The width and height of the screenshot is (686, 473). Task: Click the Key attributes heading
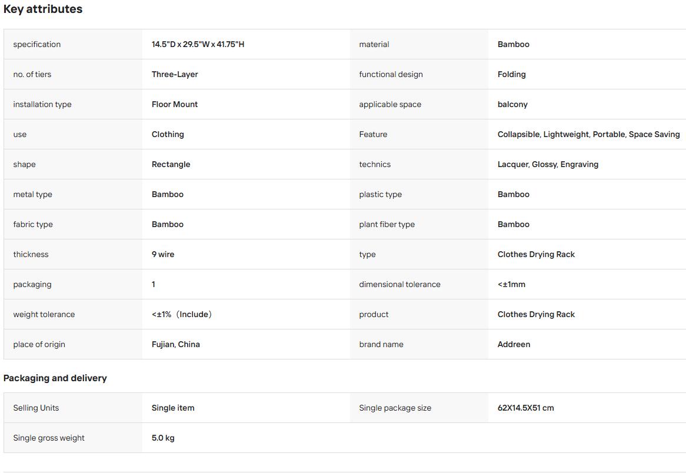tap(43, 9)
